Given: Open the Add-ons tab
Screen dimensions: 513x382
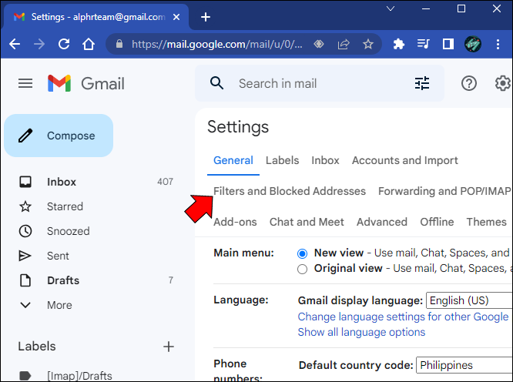Looking at the screenshot, I should 235,222.
